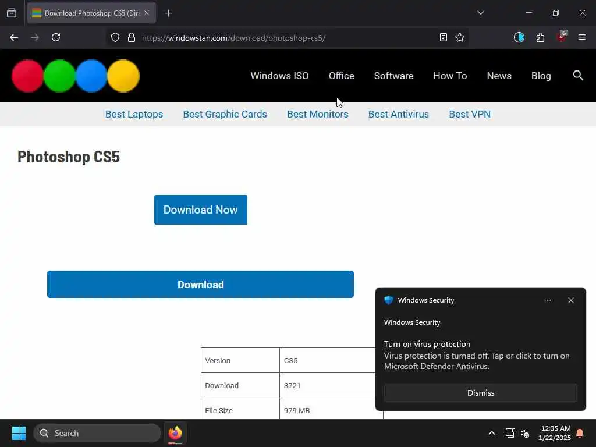Open the Best Antivirus link
This screenshot has width=596, height=447.
click(x=398, y=114)
